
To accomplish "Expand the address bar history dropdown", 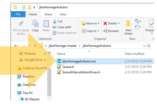I will 145,46.
